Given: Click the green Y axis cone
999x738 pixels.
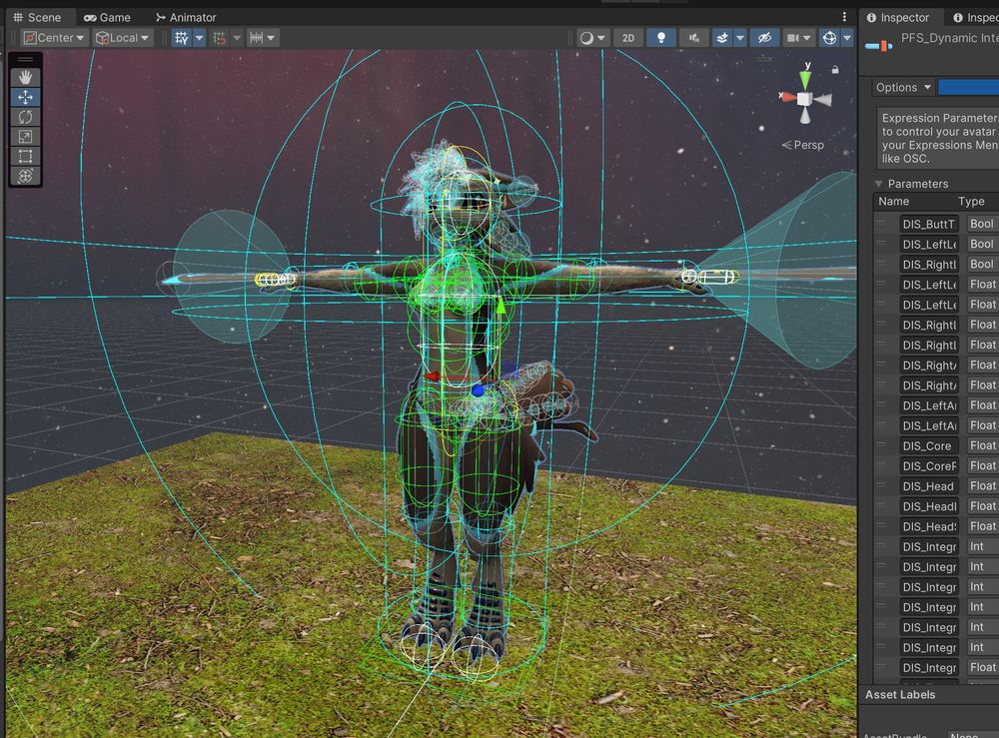Looking at the screenshot, I should coord(806,80).
